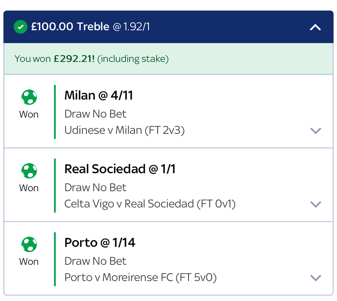Click Porto v Moreirense FC (FT 5v0) text

[x=140, y=277]
